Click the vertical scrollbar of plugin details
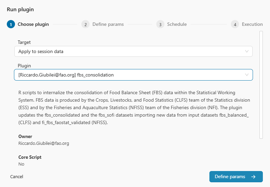270x187 pixels. pos(261,85)
